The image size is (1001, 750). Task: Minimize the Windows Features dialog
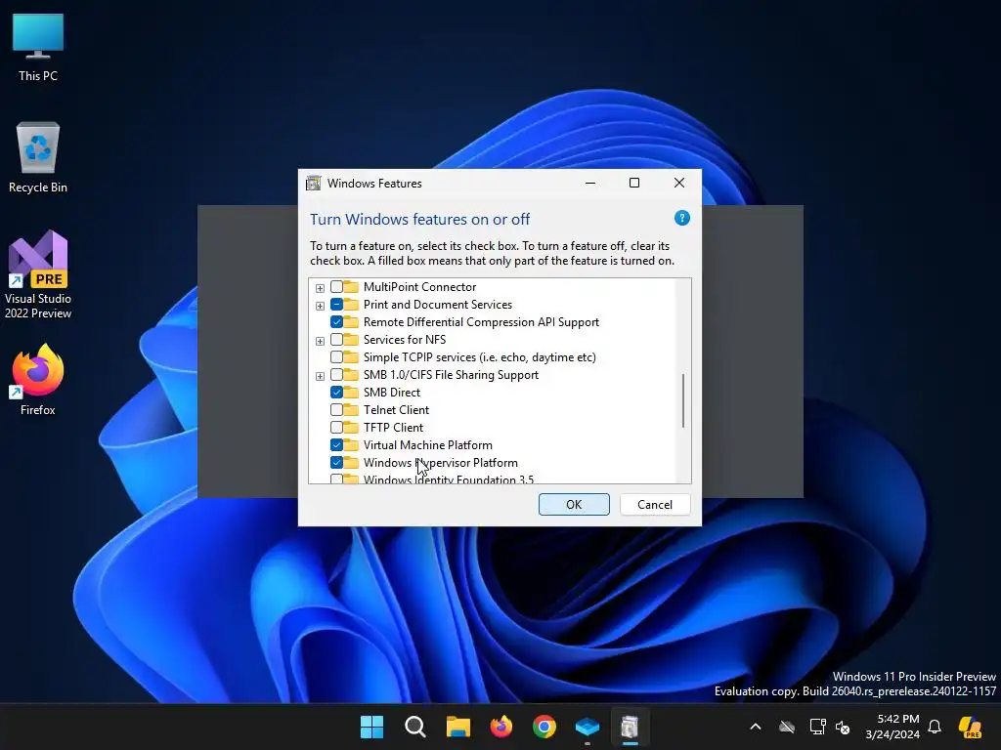590,183
